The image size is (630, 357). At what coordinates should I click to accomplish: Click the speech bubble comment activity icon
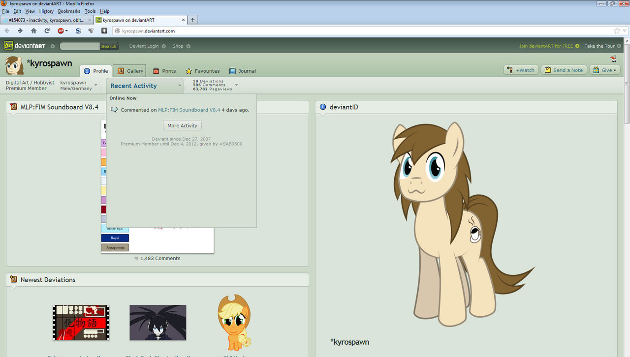114,110
